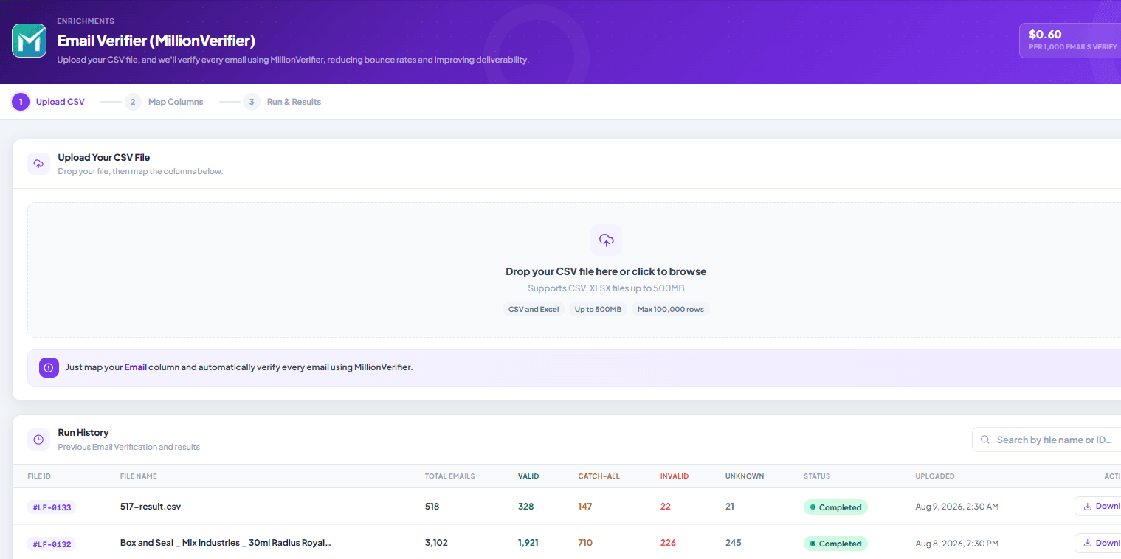Click unknown count 245

[x=733, y=543]
